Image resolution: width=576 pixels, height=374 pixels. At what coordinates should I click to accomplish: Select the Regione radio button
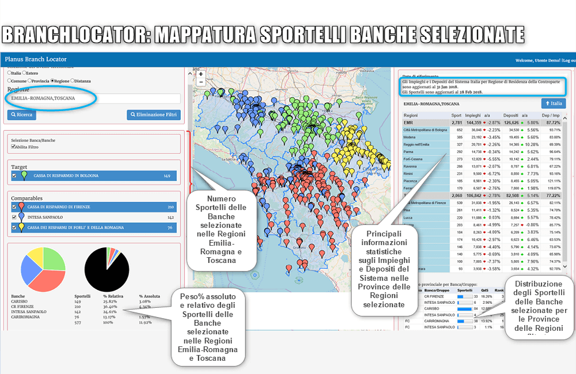click(x=52, y=81)
